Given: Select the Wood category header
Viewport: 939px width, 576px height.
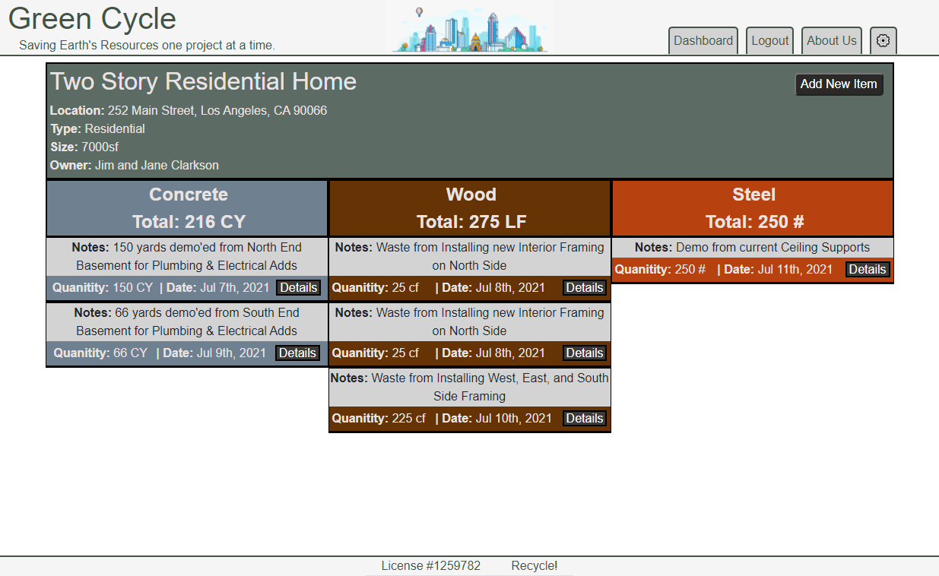Looking at the screenshot, I should coord(471,208).
